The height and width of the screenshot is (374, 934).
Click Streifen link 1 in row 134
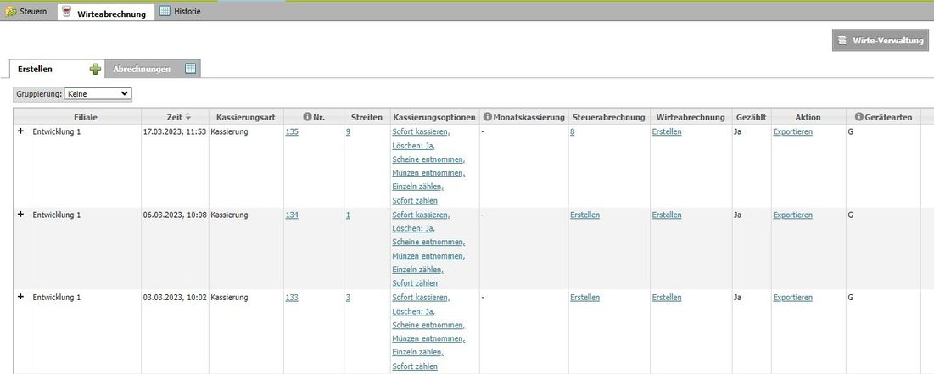(x=348, y=215)
